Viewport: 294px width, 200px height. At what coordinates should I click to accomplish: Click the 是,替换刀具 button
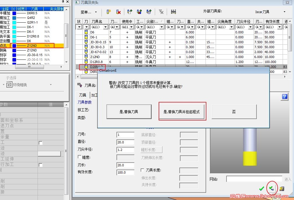[x=129, y=112]
